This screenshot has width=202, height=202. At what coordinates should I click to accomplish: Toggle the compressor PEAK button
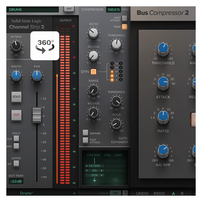click(124, 26)
